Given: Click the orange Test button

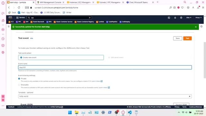Looking at the screenshot, I should click(187, 38).
